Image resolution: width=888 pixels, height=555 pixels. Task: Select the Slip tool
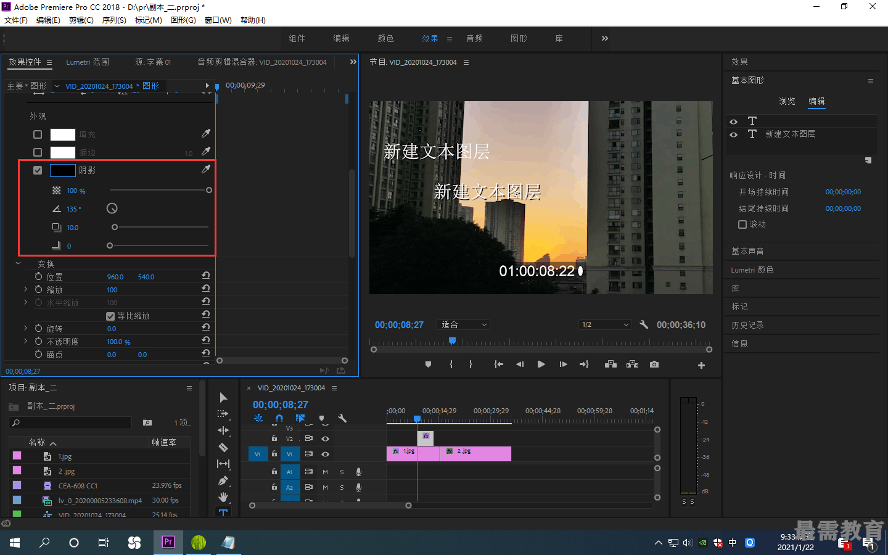[223, 464]
